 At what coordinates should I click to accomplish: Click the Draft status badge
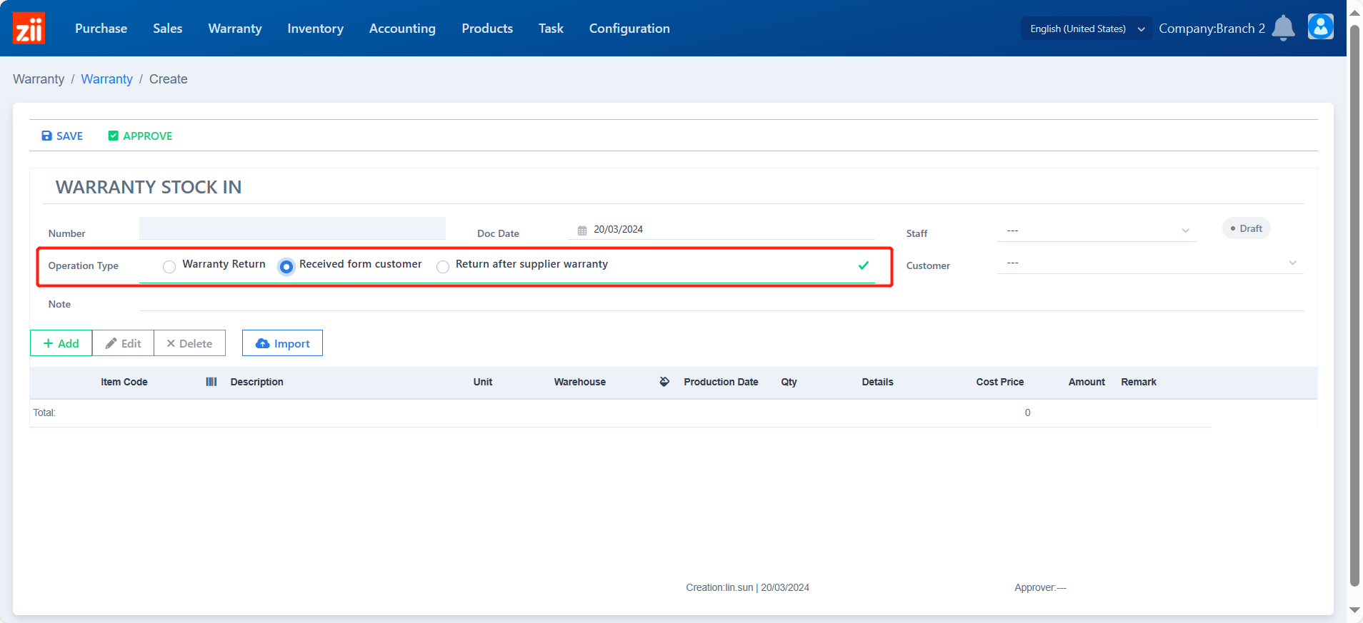(1246, 228)
